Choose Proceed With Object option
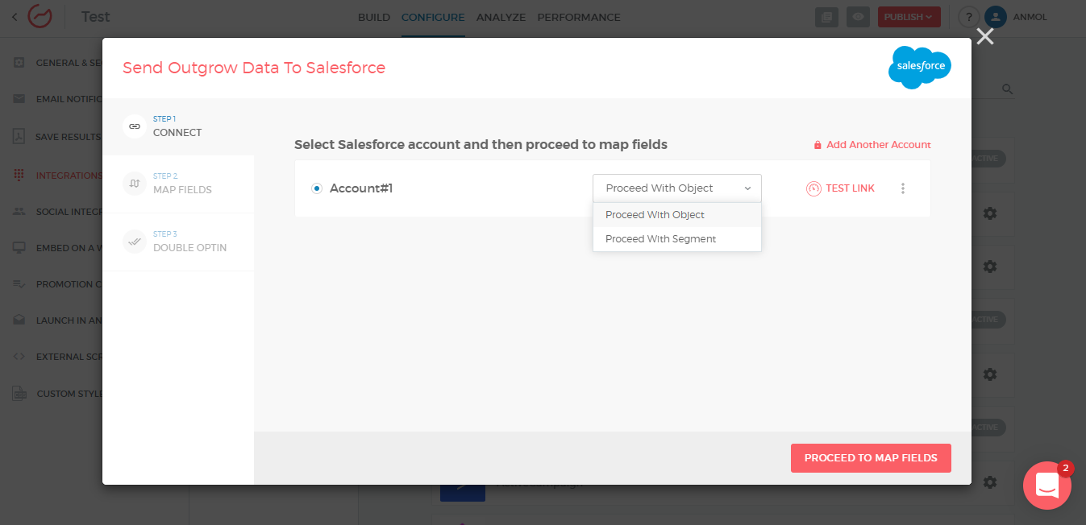The height and width of the screenshot is (525, 1086). click(676, 215)
